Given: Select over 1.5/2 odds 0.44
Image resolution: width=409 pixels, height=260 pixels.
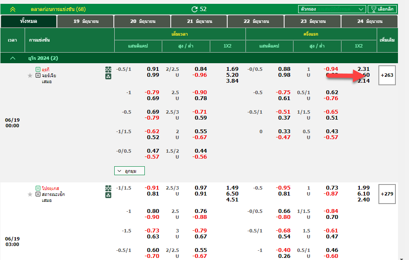Looking at the screenshot, I should (200, 151).
